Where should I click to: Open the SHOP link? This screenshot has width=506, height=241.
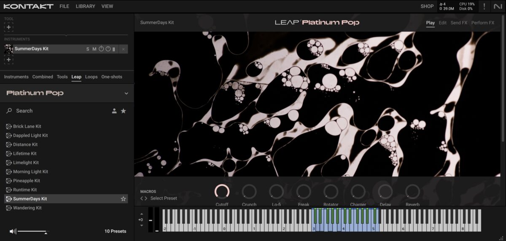pos(427,6)
